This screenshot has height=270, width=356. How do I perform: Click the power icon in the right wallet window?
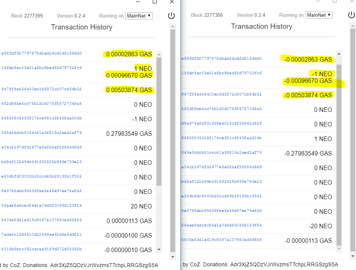click(x=351, y=15)
